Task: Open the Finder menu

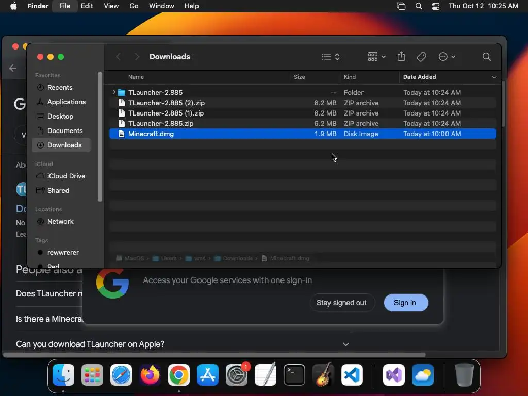Action: tap(38, 6)
